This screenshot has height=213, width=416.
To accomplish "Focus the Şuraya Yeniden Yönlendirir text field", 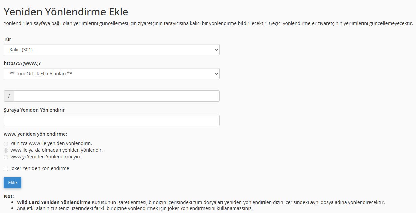I will (112, 120).
